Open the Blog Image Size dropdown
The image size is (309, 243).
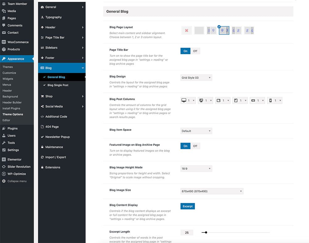coord(212,191)
